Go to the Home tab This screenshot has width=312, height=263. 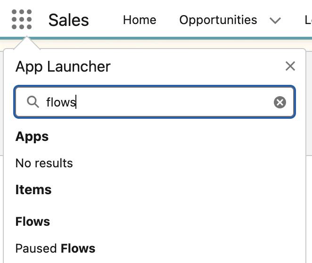140,20
